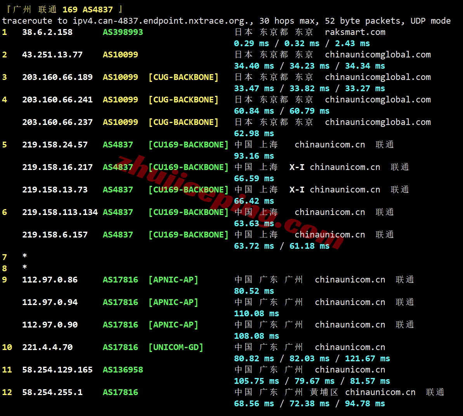Click chinaunicomglobal.com on hop 2
This screenshot has width=463, height=416.
point(378,55)
